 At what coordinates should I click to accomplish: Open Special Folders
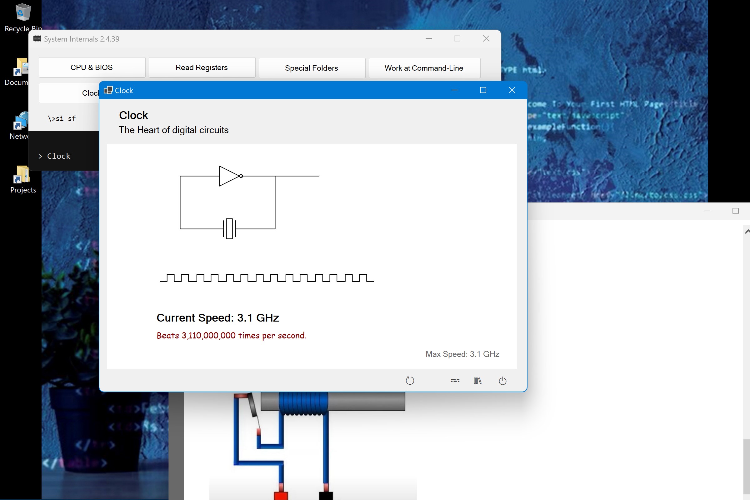point(312,68)
